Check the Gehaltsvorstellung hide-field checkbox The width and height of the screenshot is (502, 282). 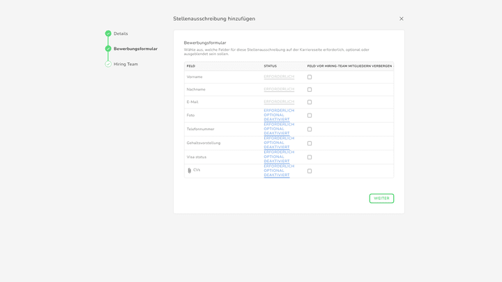(x=310, y=143)
